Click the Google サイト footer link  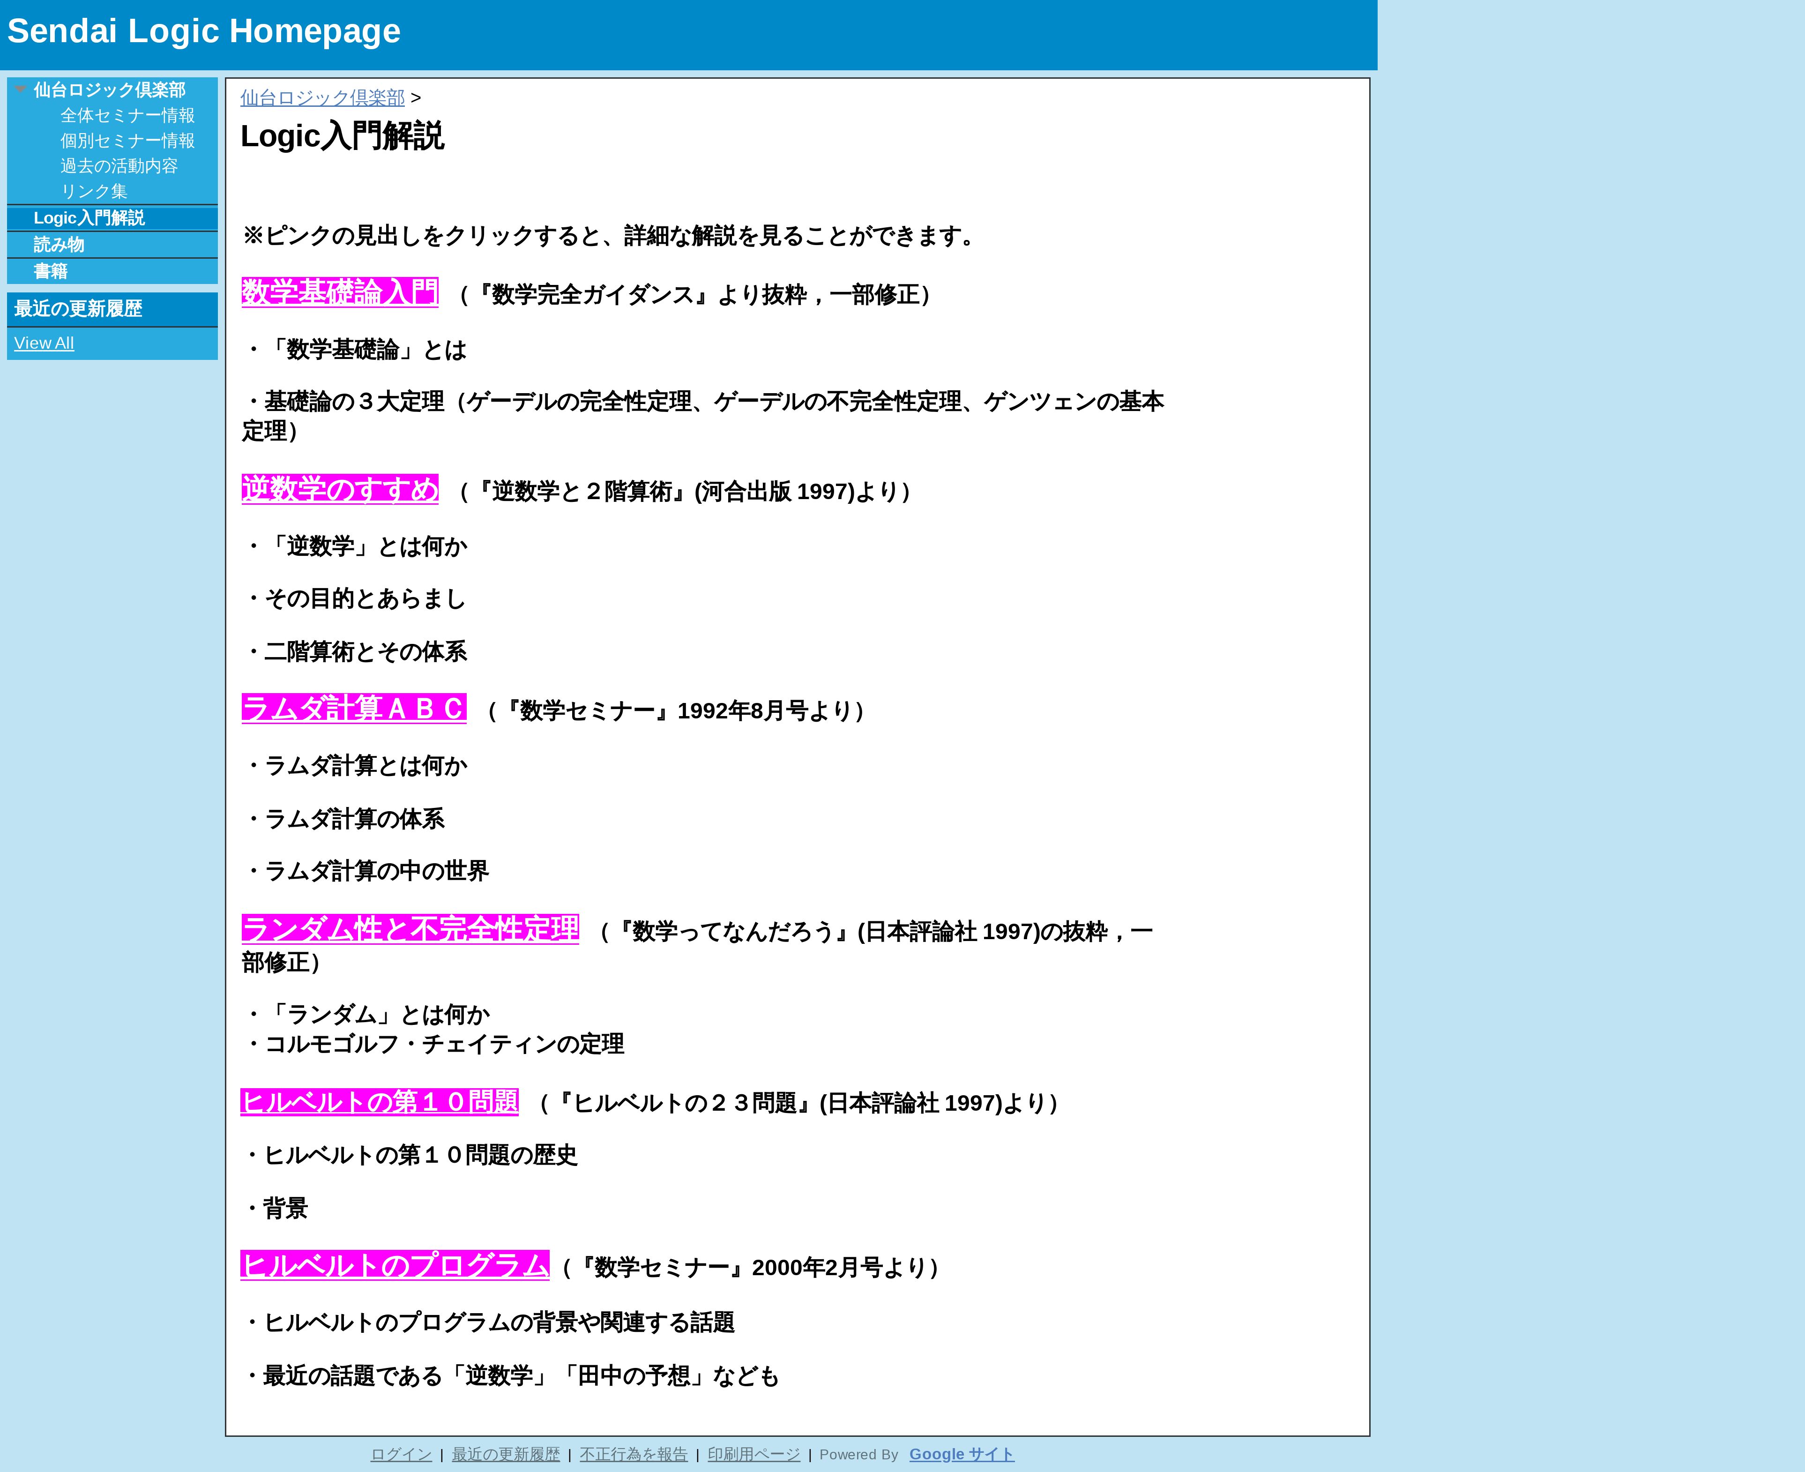tap(962, 1455)
